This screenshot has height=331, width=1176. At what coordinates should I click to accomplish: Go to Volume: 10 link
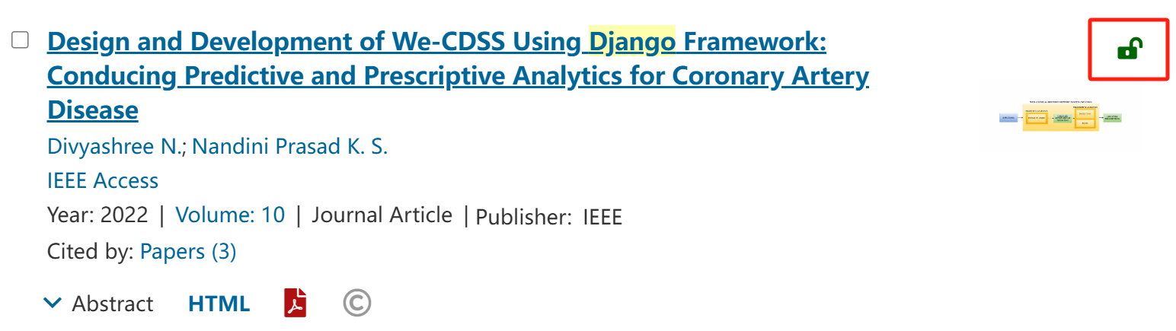[x=231, y=215]
